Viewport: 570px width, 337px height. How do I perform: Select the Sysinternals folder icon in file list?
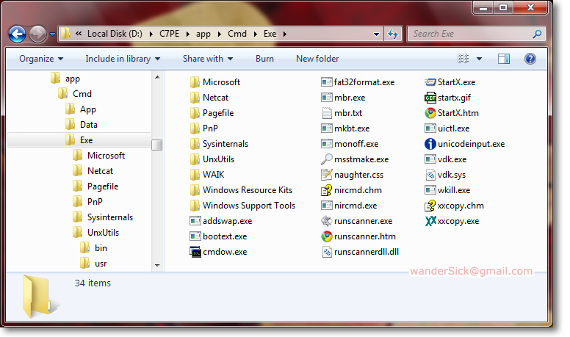tap(195, 144)
